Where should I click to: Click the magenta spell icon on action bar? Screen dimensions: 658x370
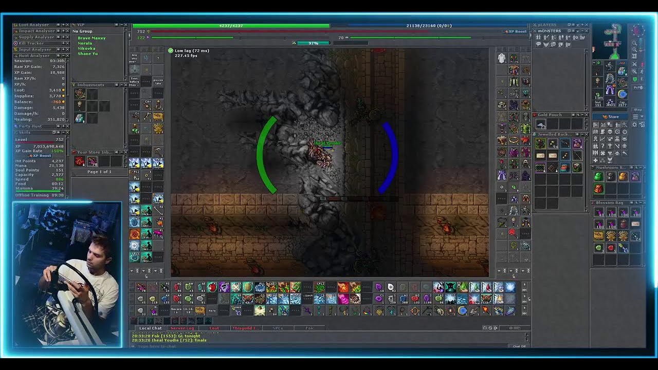click(343, 299)
